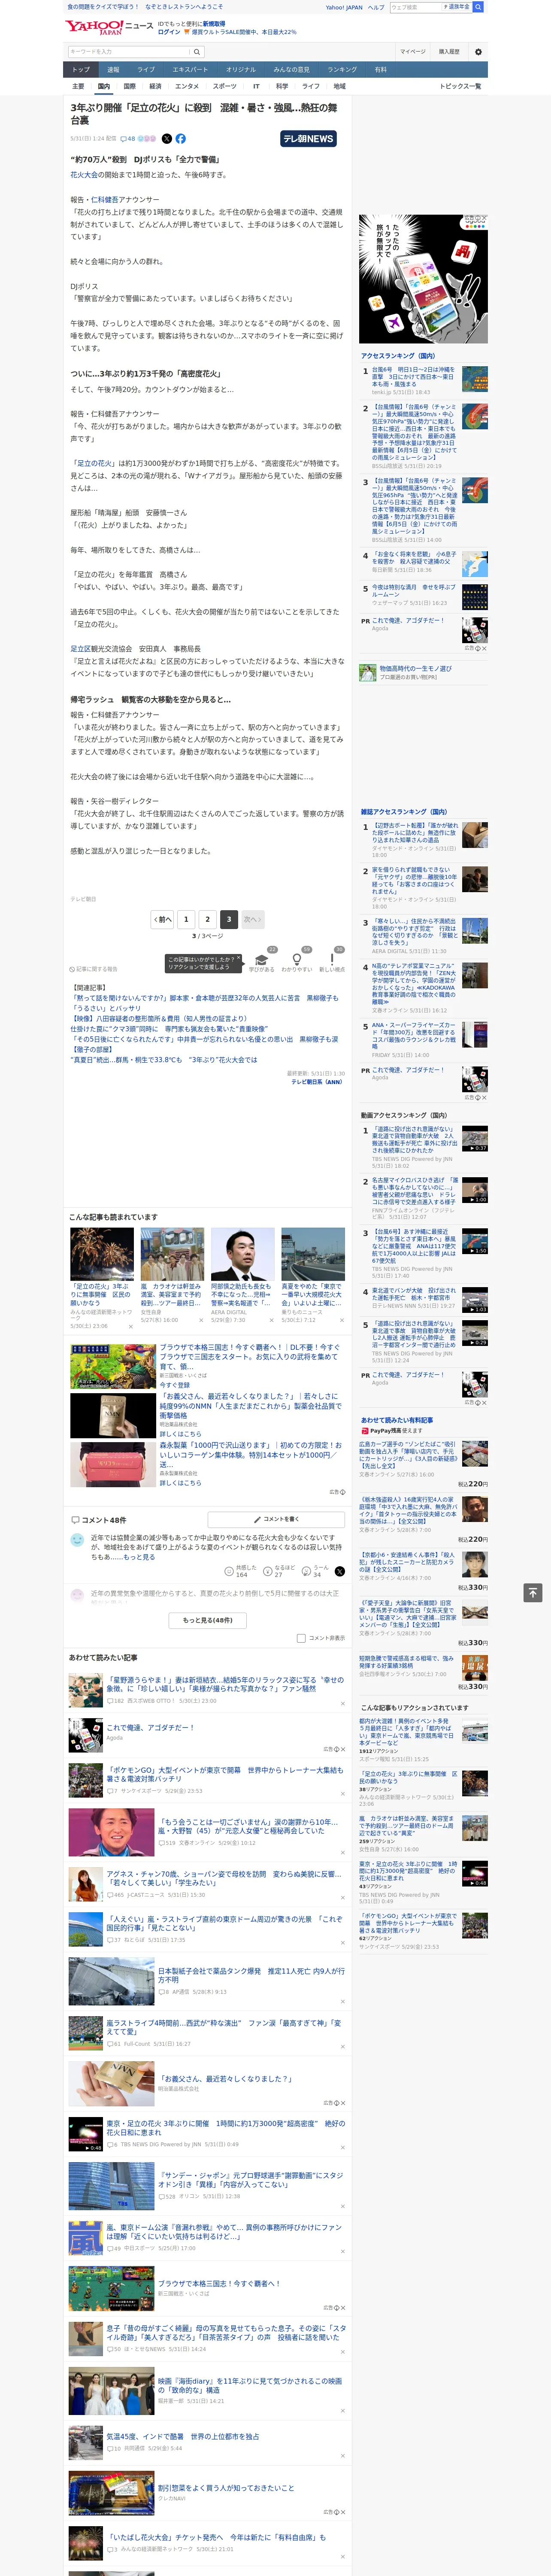Toggle the コメント非表示 checkbox

301,1638
